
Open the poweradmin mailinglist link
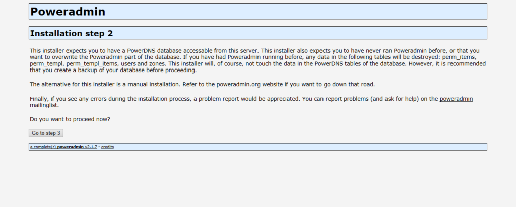pyautogui.click(x=456, y=99)
